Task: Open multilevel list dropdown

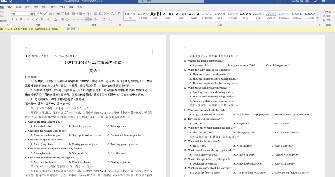Action: 91,13
